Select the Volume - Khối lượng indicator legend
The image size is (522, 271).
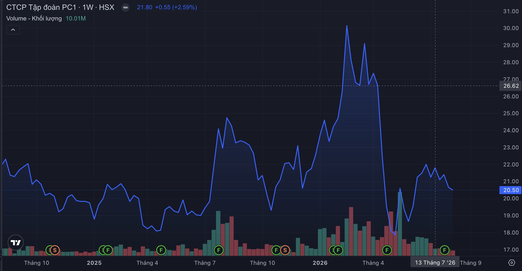[34, 18]
